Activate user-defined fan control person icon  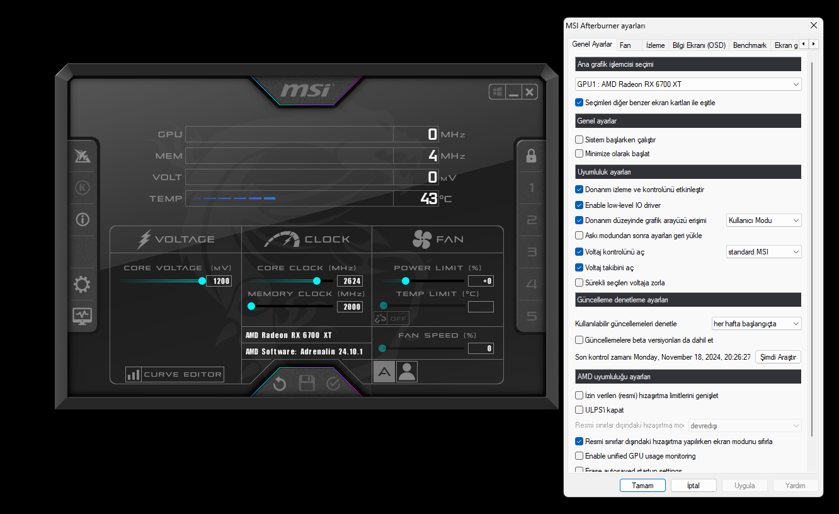(x=407, y=372)
